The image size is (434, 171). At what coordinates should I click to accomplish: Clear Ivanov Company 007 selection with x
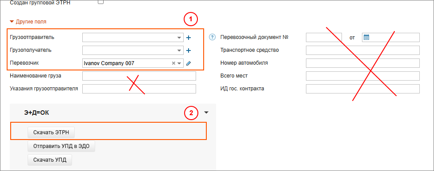click(x=173, y=63)
